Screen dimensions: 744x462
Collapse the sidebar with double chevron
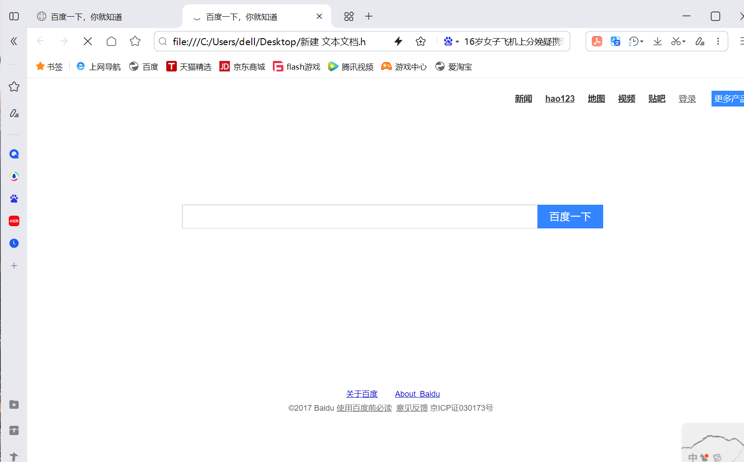pyautogui.click(x=14, y=41)
